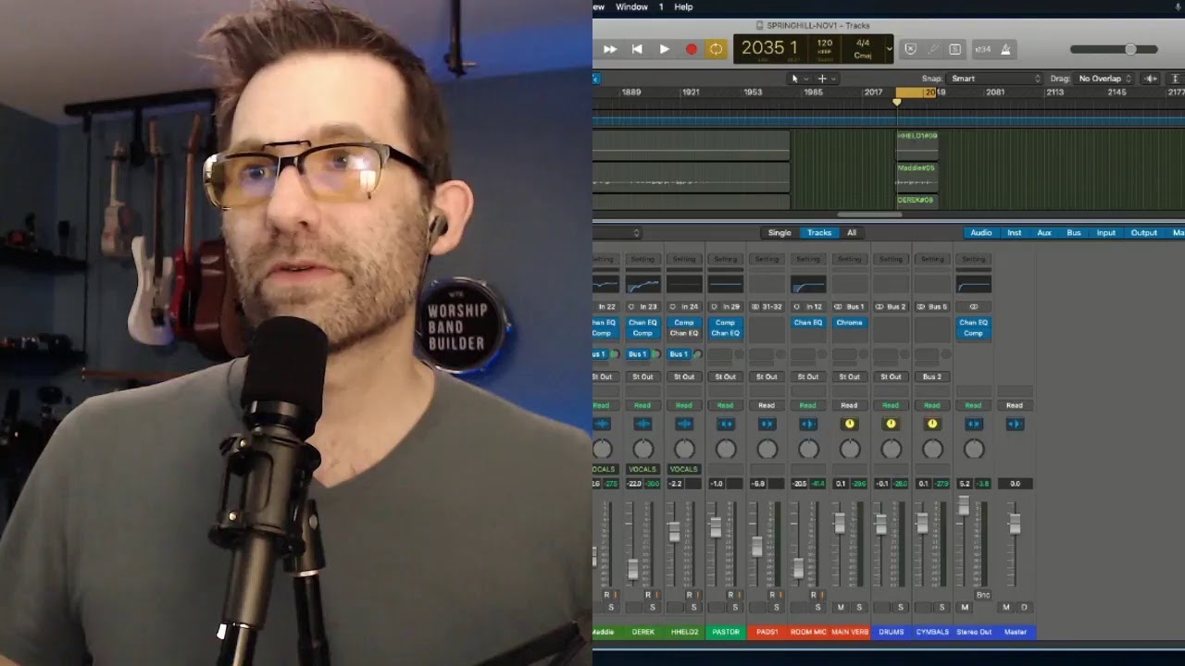This screenshot has width=1185, height=666.
Task: Click the Bnc bounce button on Stereo Out
Action: click(x=983, y=594)
